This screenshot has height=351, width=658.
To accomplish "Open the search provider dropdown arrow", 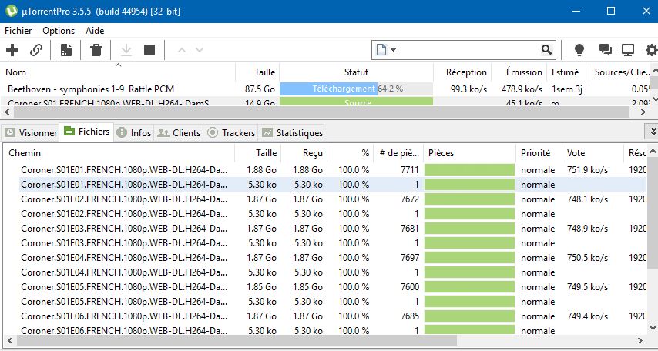I will click(394, 50).
